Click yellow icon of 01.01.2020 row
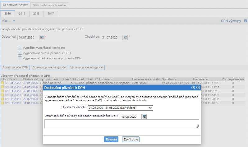This screenshot has width=248, height=147. (2, 103)
